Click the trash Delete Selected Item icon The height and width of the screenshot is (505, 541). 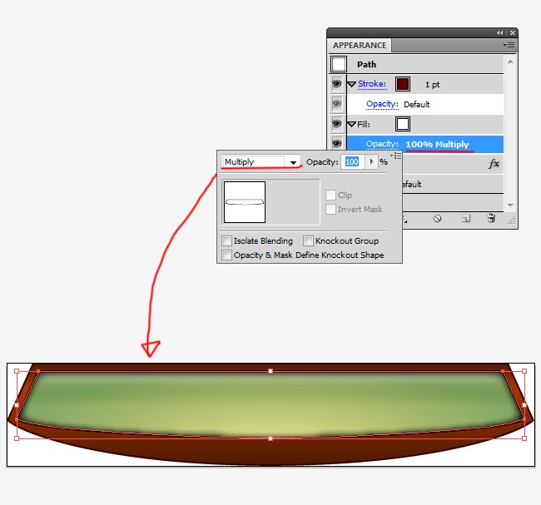(x=491, y=218)
